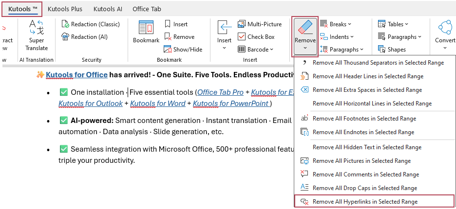The width and height of the screenshot is (456, 209).
Task: Insert a Check Box symbol
Action: click(256, 37)
